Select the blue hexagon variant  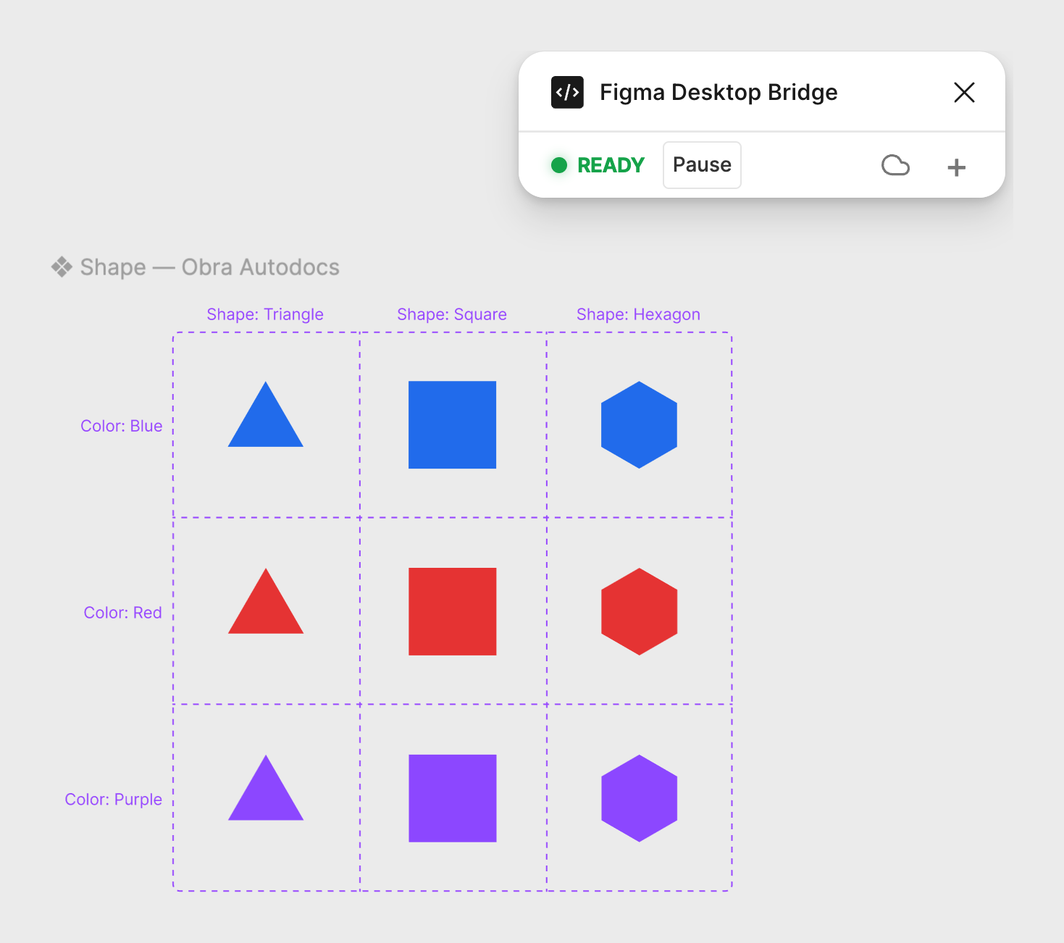(639, 425)
